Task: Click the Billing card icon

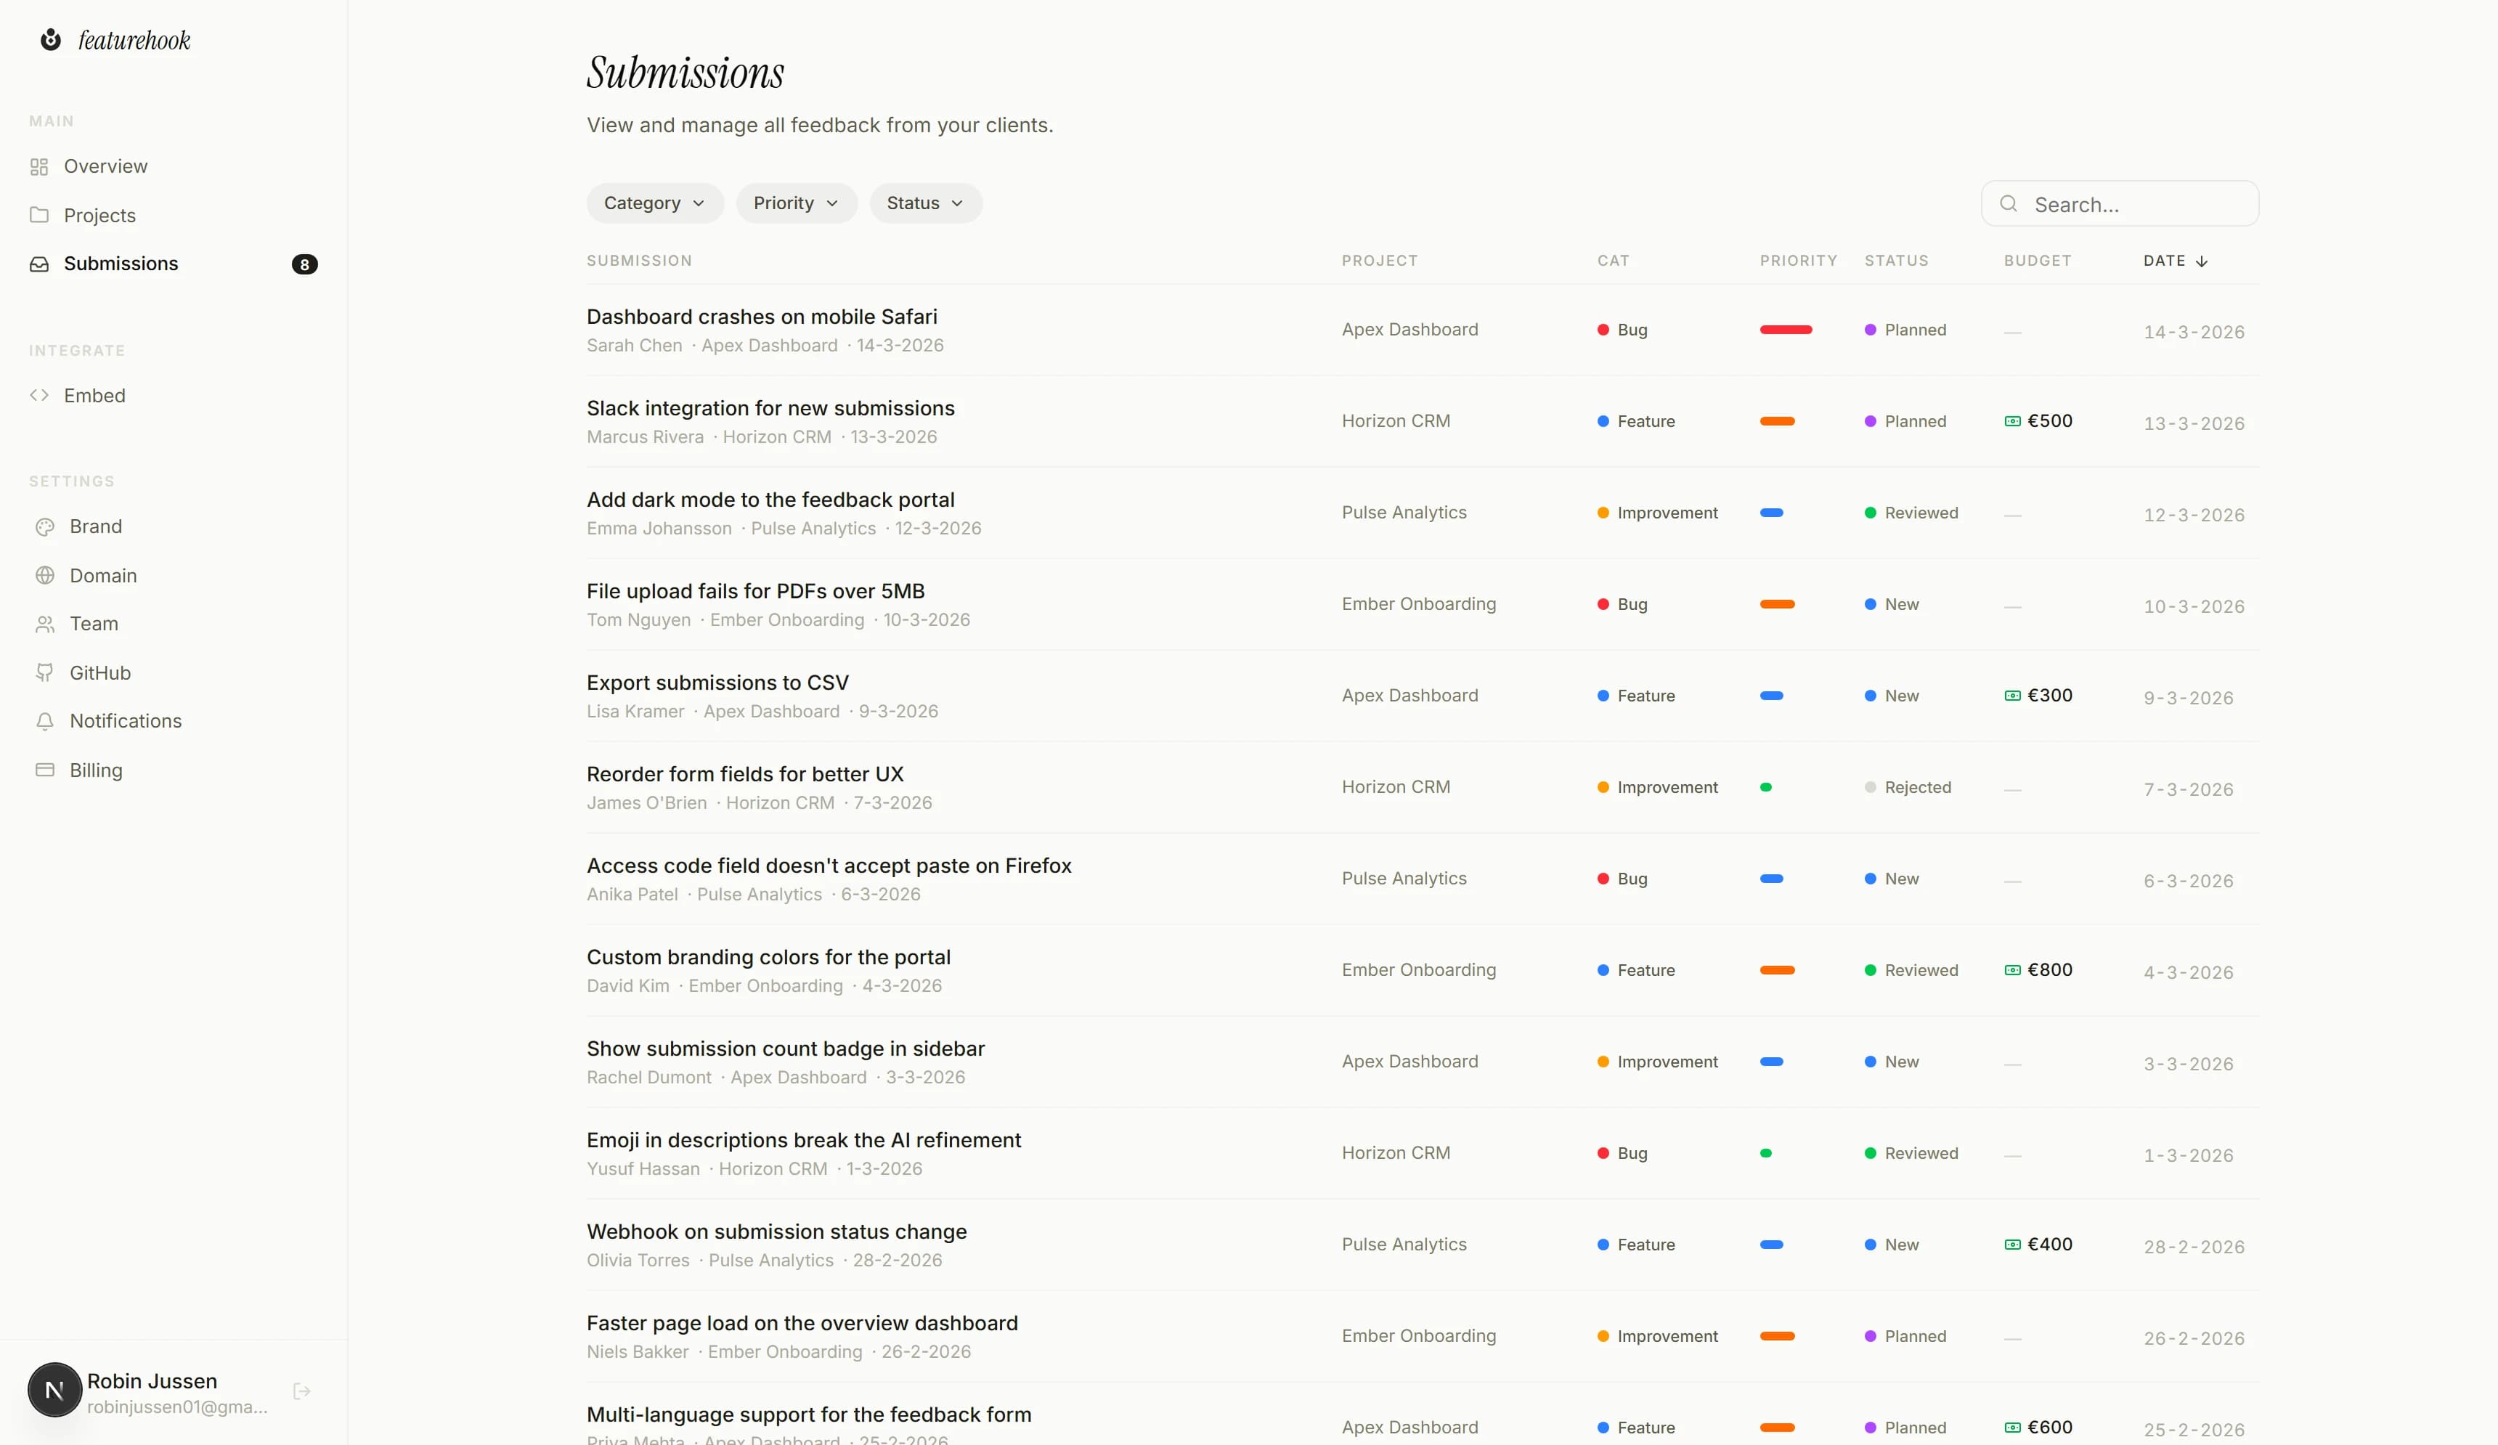Action: point(46,770)
